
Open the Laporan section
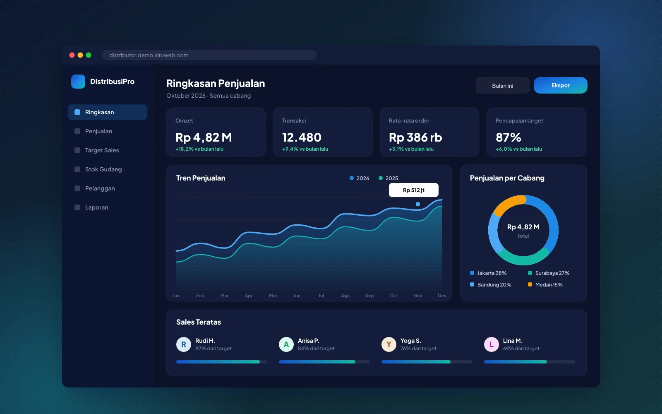pyautogui.click(x=108, y=207)
